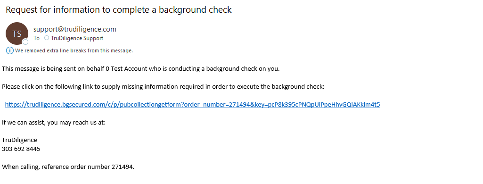Screen dimensions: 483x184
Task: Open sender address support@trudiligence.com contact card
Action: (x=75, y=29)
